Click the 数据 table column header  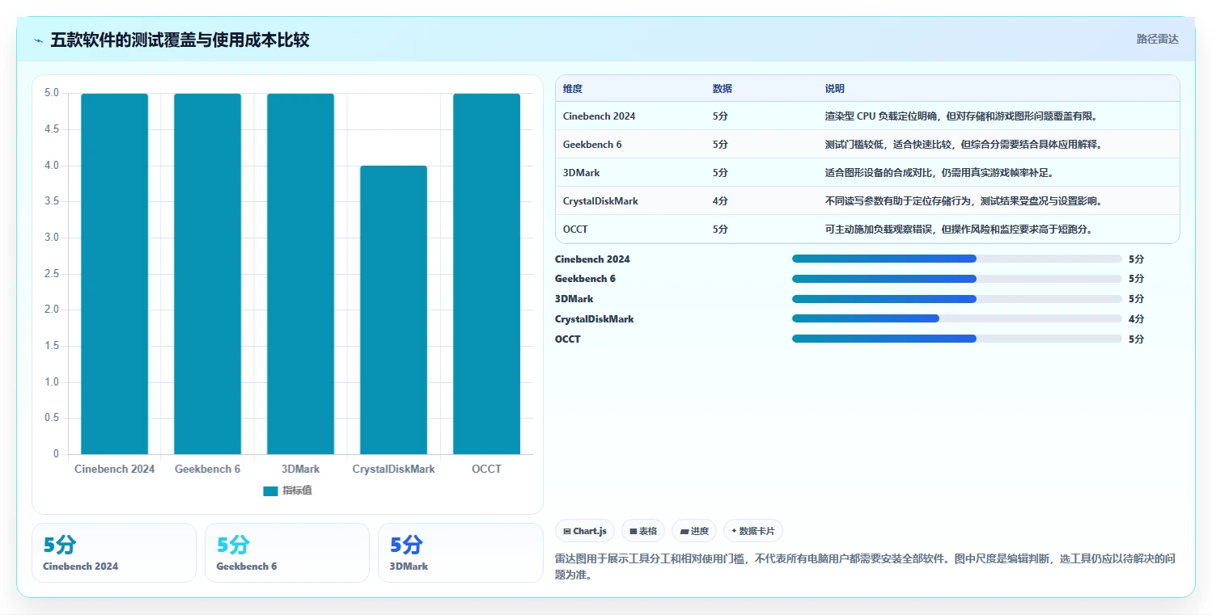tap(723, 89)
